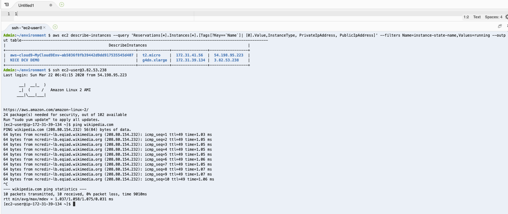Click the icmp_seq=5 ping reply line
This screenshot has height=214, width=508.
pos(108,154)
